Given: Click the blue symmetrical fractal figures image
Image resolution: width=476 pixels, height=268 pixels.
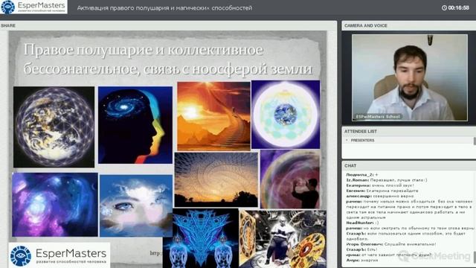Looking at the screenshot, I should [201, 238].
